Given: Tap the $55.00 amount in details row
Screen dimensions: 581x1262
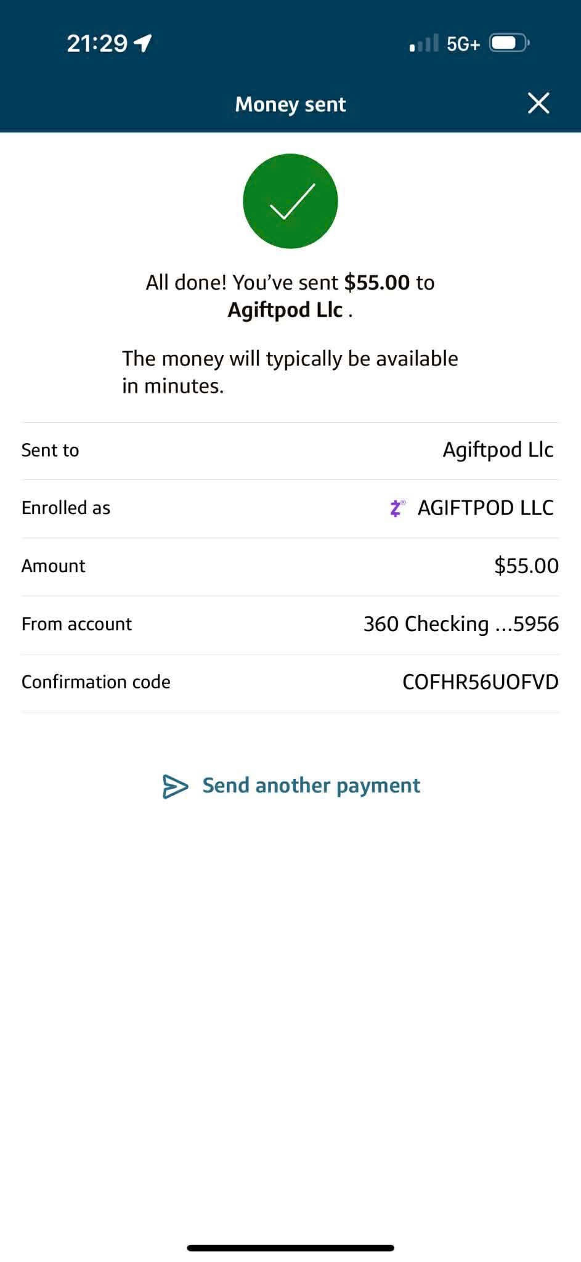Looking at the screenshot, I should point(526,566).
